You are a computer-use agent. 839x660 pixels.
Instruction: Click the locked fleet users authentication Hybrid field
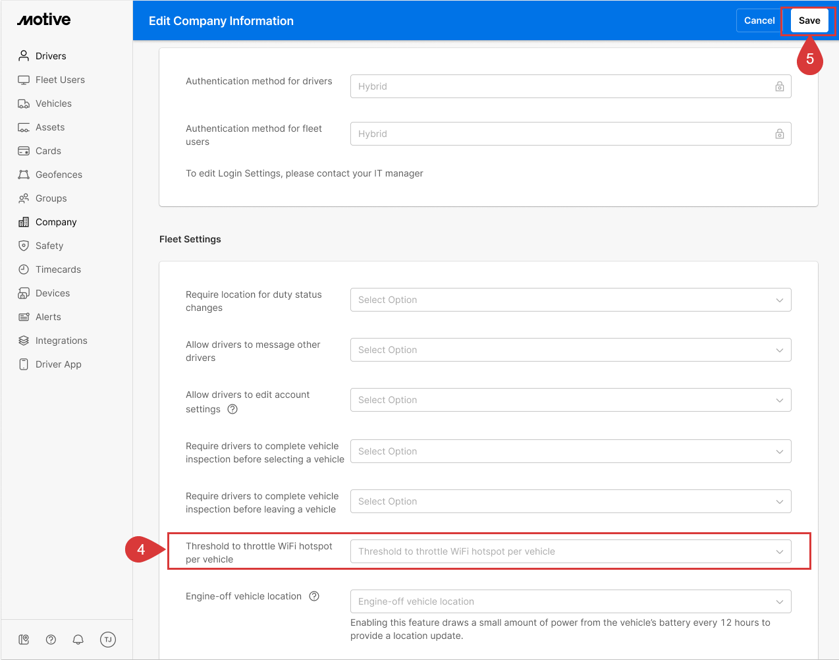pos(571,134)
